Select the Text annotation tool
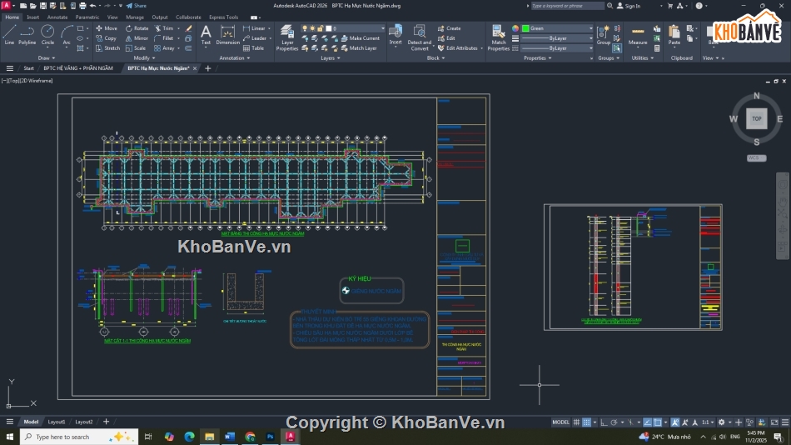Screen dimensions: 791x445 coord(206,34)
